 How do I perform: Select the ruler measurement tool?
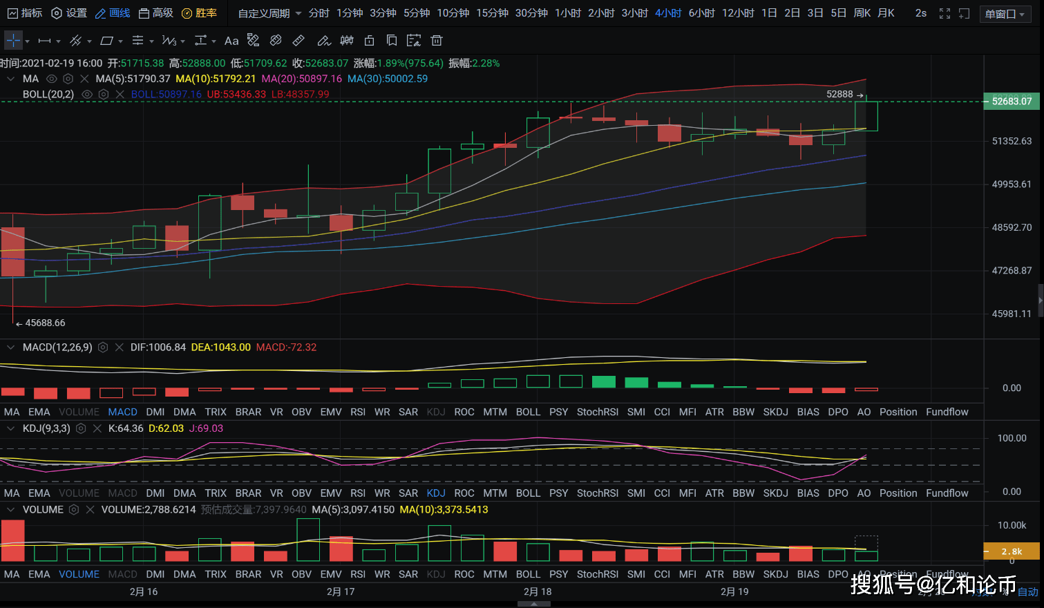(298, 41)
